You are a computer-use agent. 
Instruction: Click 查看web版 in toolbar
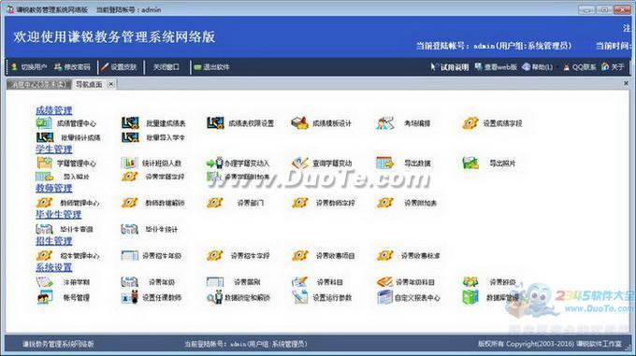pos(496,67)
